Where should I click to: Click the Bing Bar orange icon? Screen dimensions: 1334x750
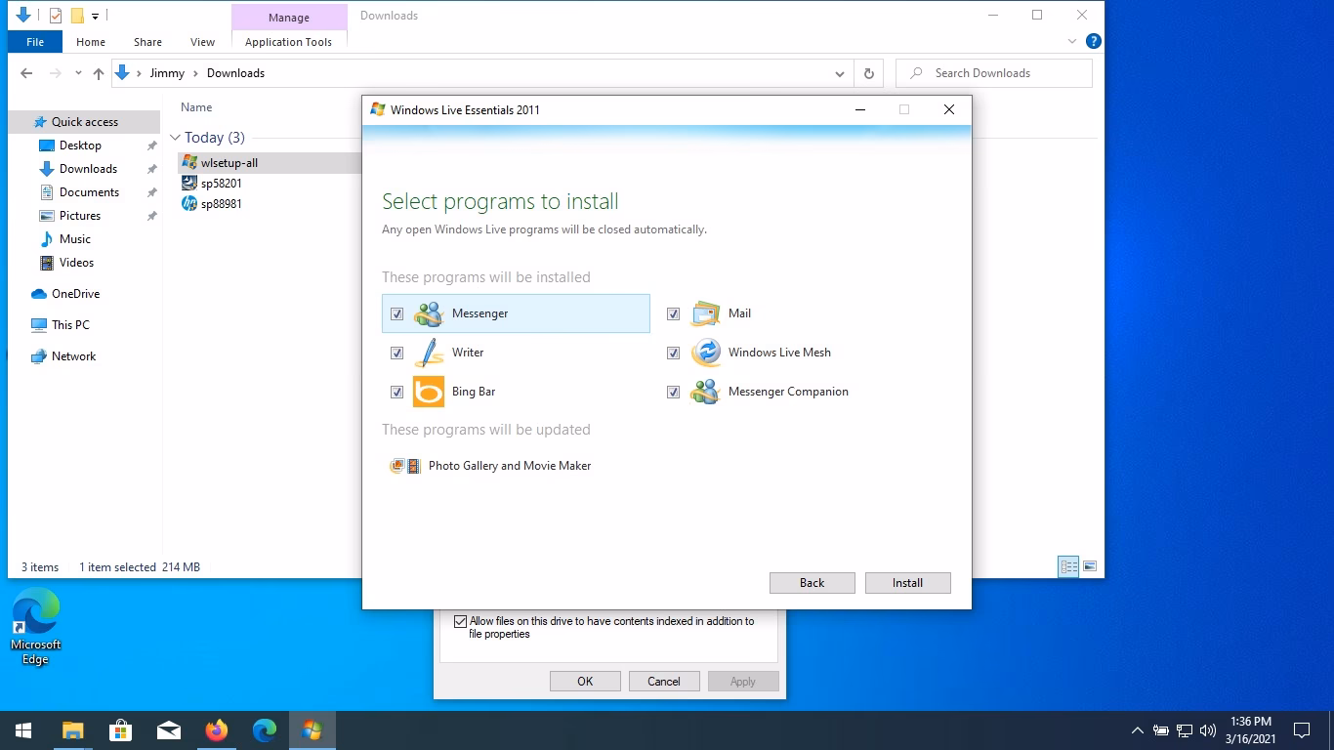[428, 392]
